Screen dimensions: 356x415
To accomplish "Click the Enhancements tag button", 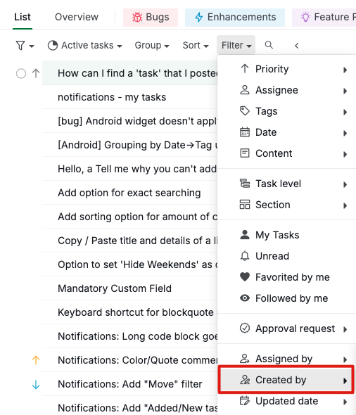I will [235, 17].
